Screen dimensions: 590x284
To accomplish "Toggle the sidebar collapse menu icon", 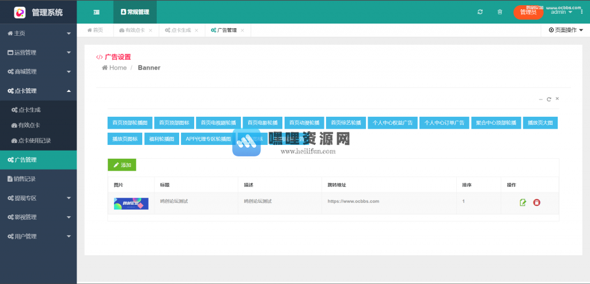I will pos(97,12).
